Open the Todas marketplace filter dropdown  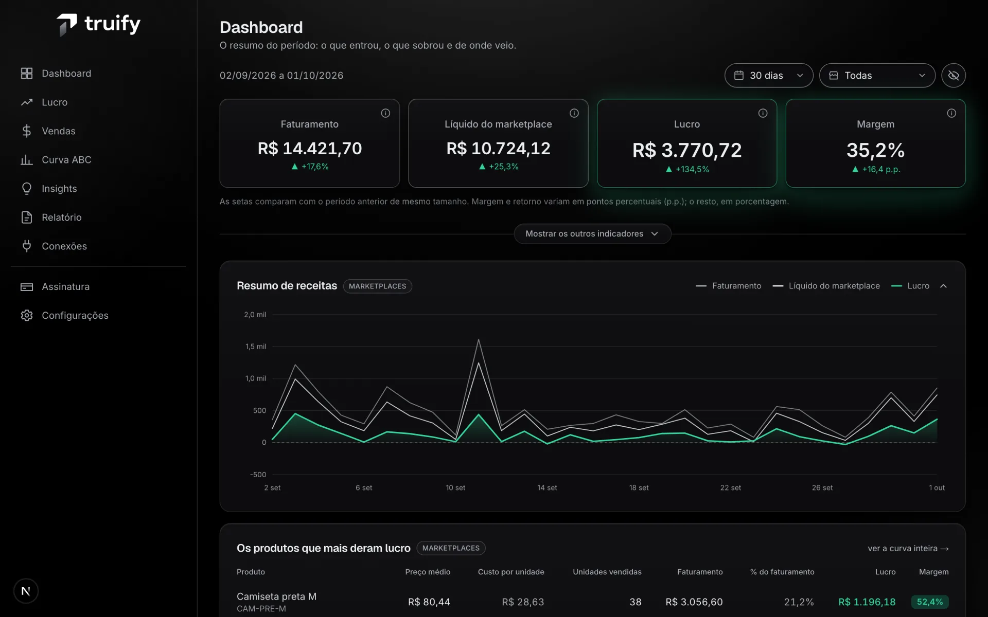877,76
